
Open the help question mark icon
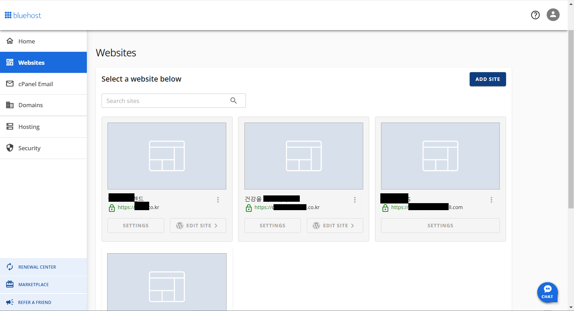click(535, 15)
